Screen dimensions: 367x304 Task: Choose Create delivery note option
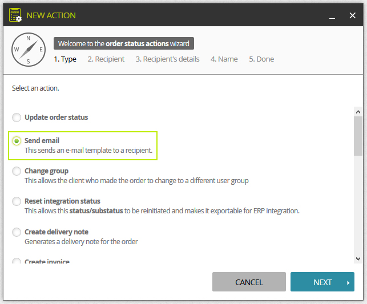pos(17,232)
